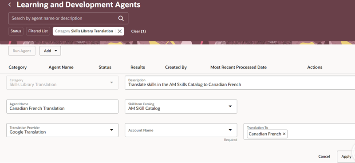Image resolution: width=355 pixels, height=163 pixels.
Task: Apply the agent changes
Action: (x=346, y=156)
